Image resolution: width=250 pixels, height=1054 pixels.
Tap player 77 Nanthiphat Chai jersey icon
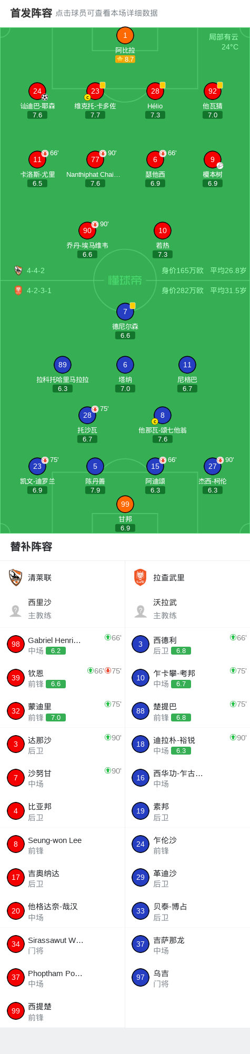click(95, 159)
